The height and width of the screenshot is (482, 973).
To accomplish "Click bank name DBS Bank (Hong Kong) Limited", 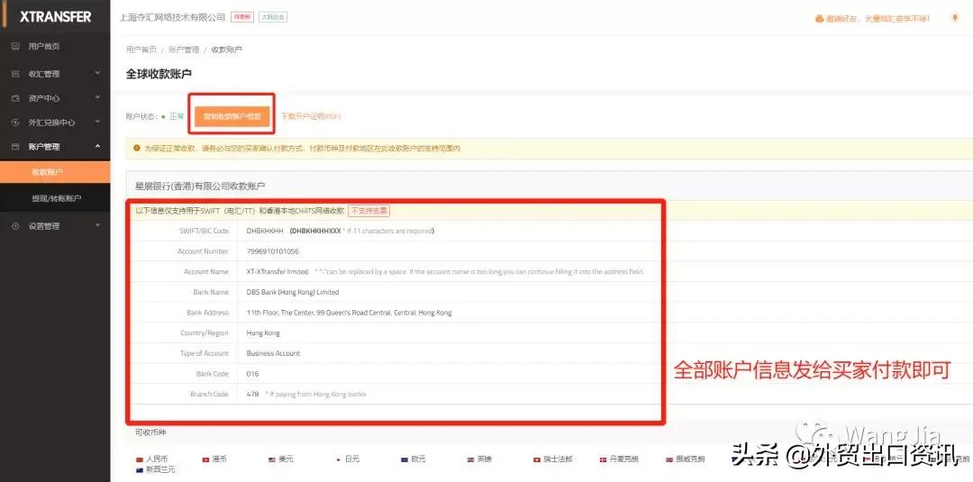I will tap(292, 292).
